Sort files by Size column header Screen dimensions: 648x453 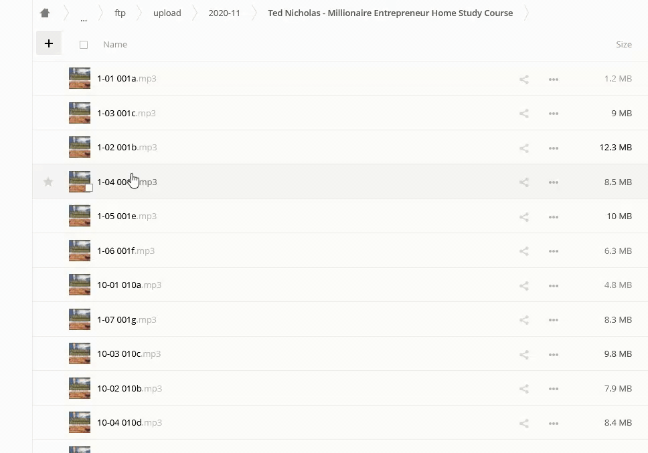(623, 45)
